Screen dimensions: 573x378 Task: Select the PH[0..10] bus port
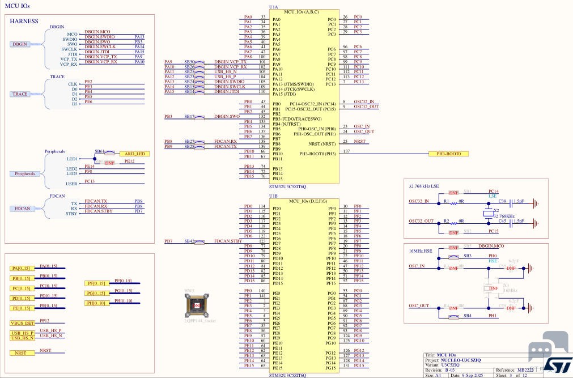tap(97, 303)
